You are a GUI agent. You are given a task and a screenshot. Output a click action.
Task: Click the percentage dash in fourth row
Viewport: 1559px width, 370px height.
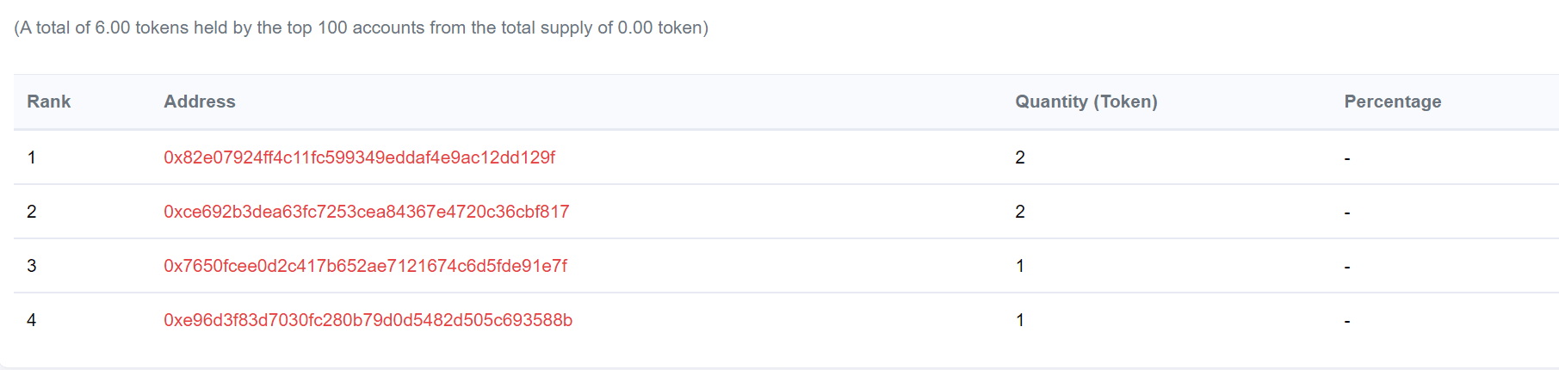pos(1347,321)
